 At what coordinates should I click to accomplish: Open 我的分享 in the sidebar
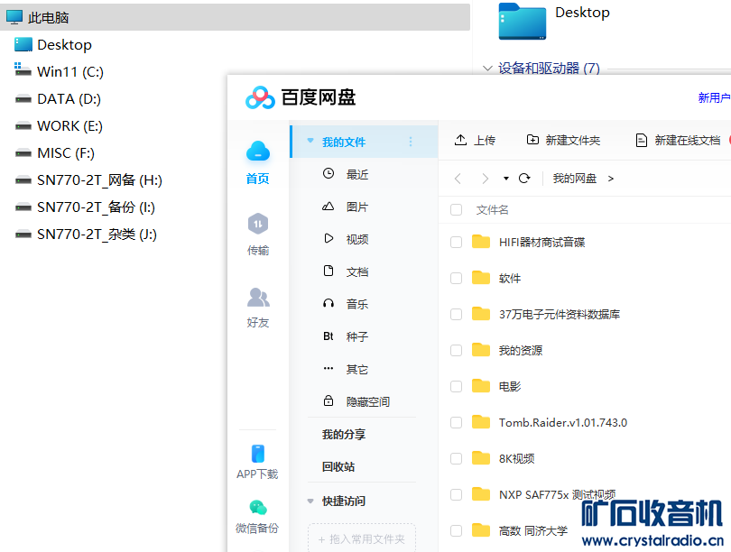pos(344,435)
